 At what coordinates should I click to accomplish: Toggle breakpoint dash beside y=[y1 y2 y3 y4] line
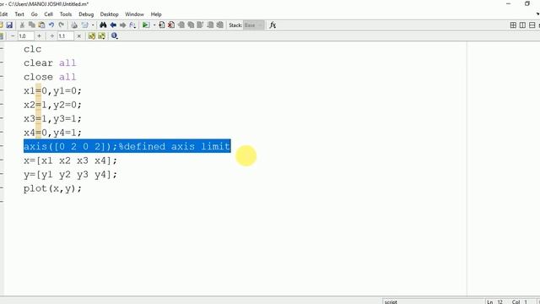coord(2,174)
